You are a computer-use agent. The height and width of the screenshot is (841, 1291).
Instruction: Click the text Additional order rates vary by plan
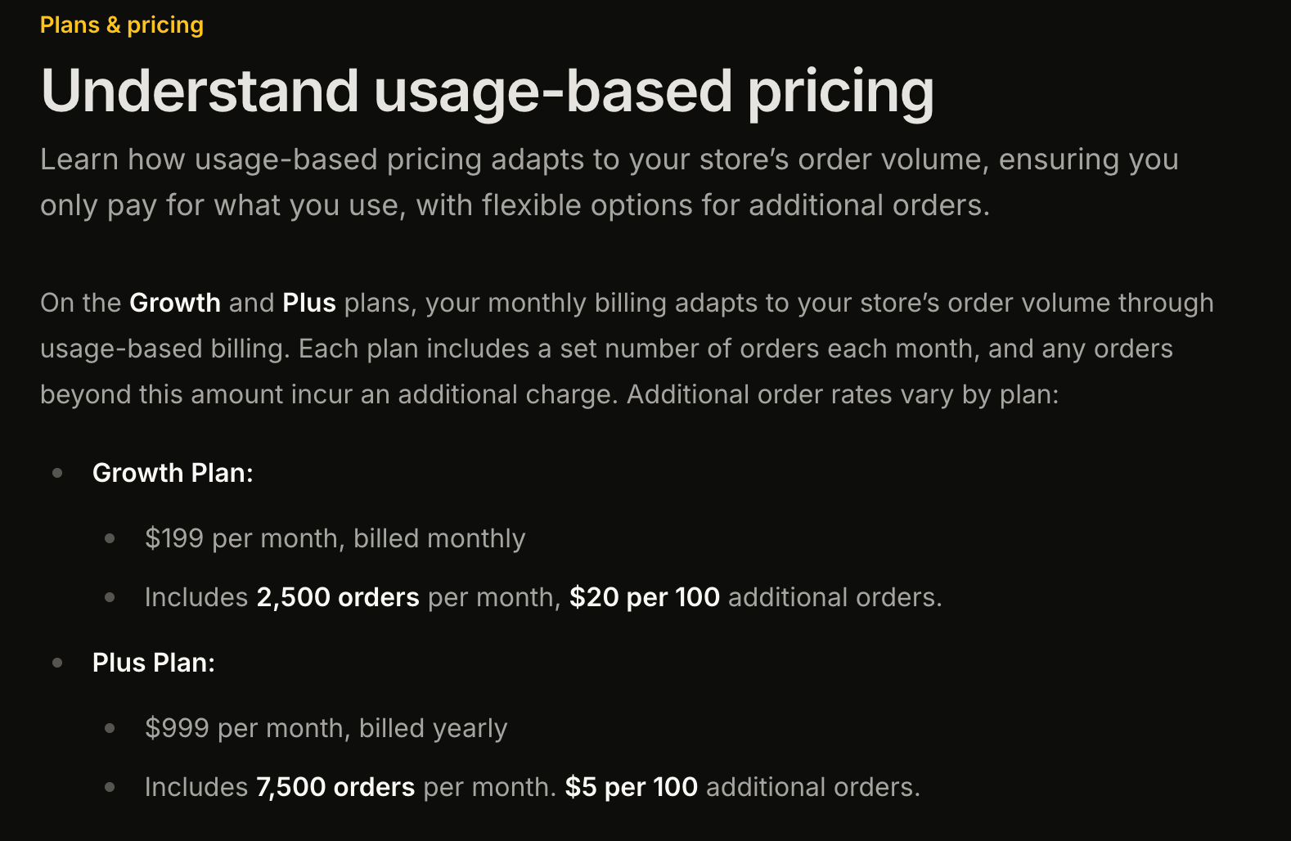[x=843, y=394]
